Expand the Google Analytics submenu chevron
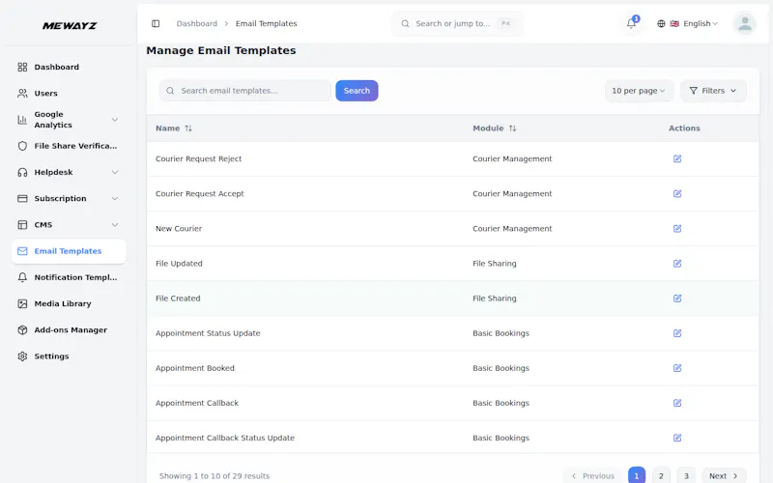This screenshot has width=773, height=483. 114,119
